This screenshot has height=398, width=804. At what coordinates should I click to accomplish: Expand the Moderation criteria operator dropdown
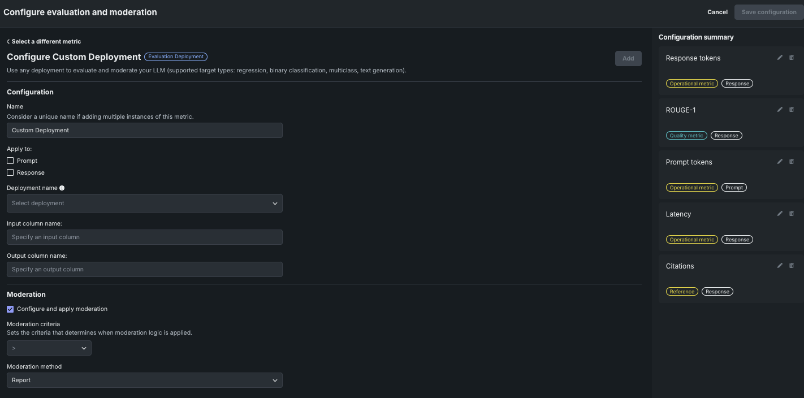[49, 348]
